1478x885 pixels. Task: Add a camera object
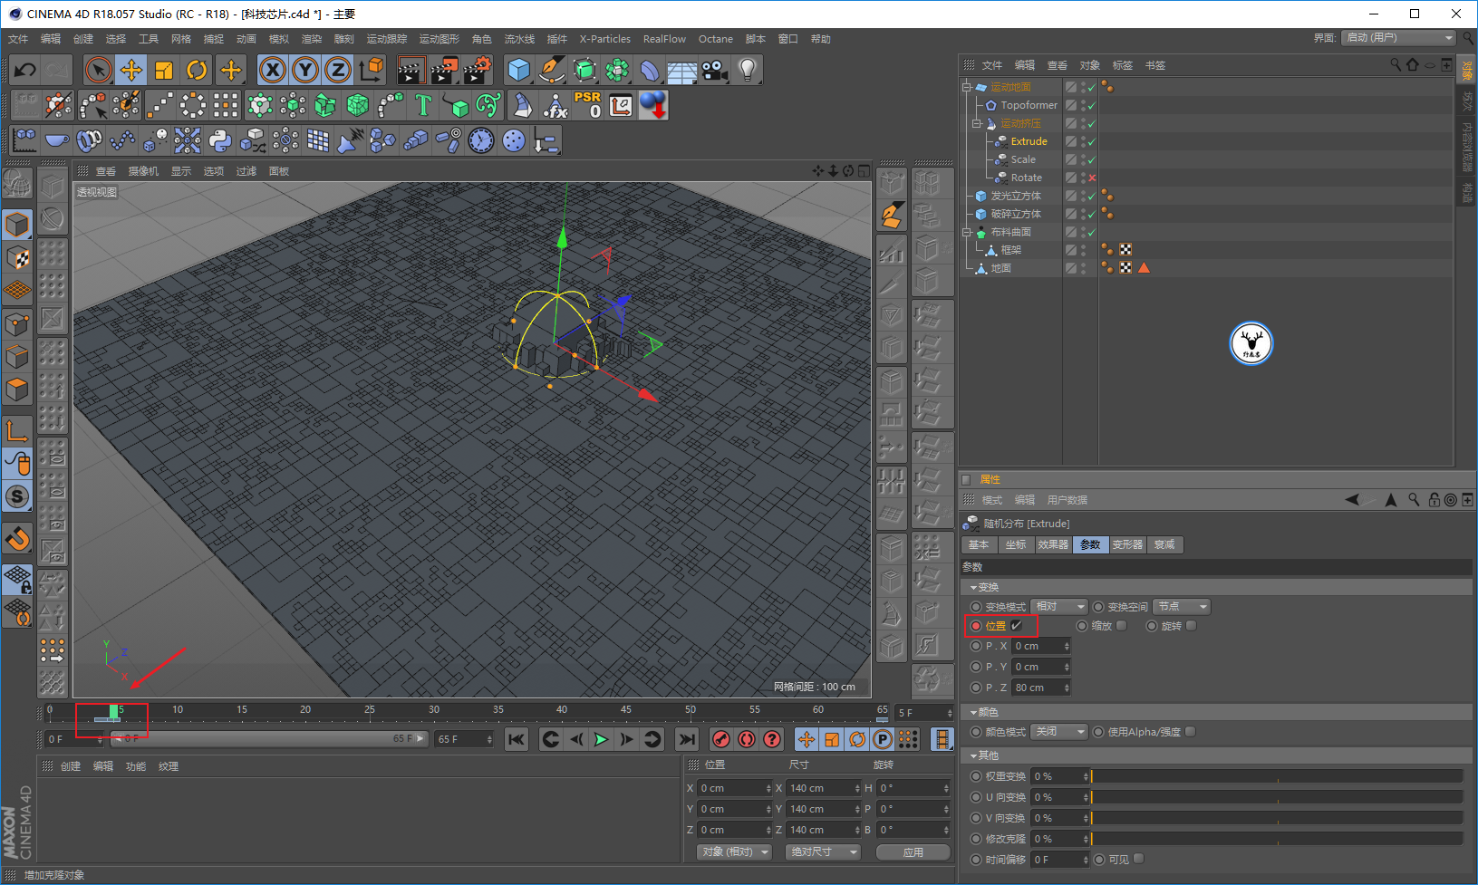[x=715, y=70]
